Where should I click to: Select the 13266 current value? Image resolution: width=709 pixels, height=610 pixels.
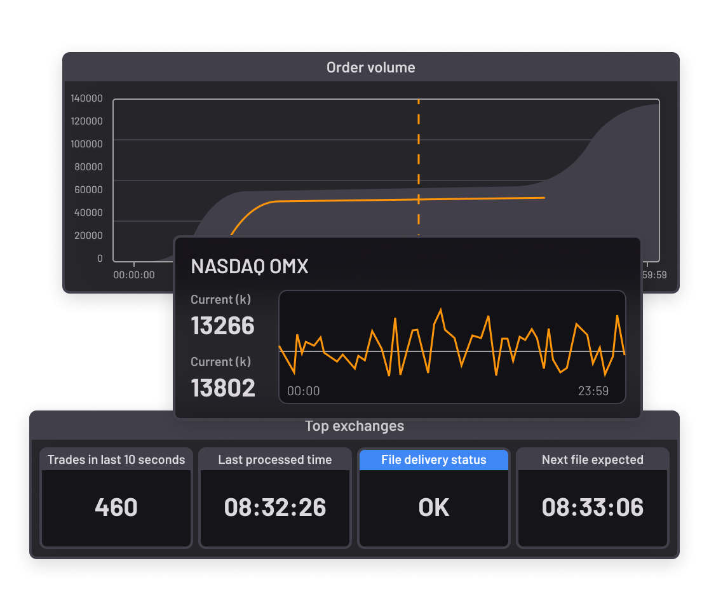click(x=222, y=325)
